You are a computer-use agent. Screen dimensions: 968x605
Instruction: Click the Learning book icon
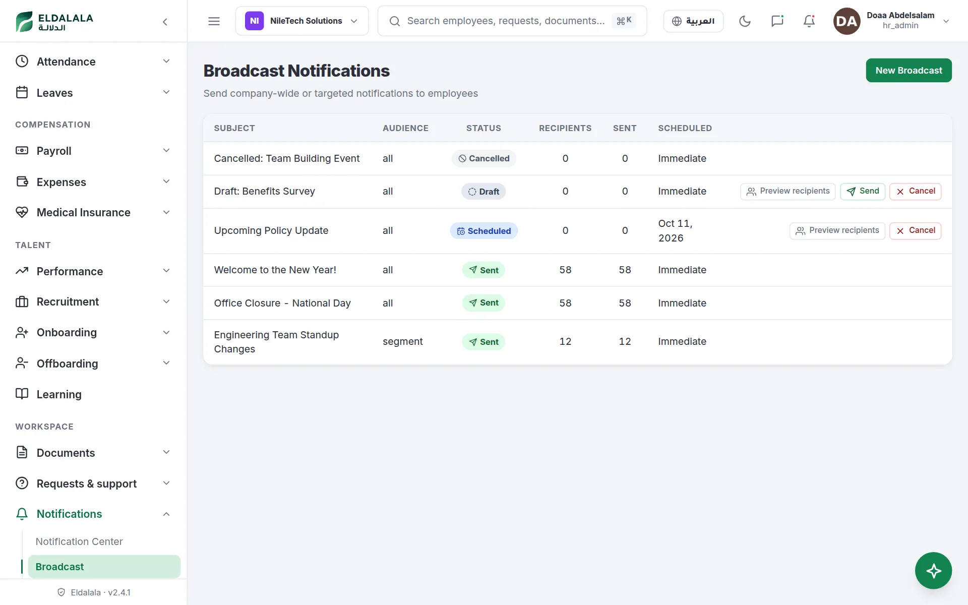[22, 394]
